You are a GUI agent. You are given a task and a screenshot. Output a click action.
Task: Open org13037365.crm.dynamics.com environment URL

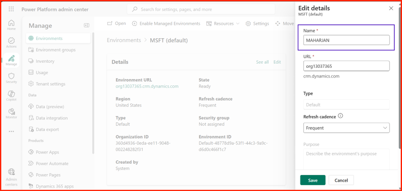tap(147, 86)
